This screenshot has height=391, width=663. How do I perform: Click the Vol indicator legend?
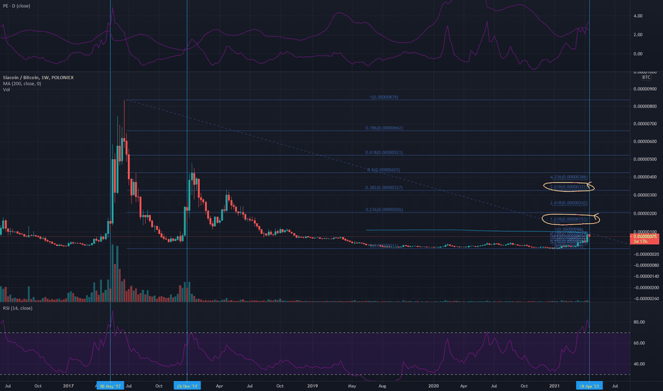point(6,90)
